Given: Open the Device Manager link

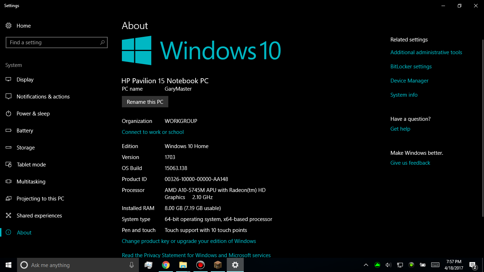Looking at the screenshot, I should (409, 81).
